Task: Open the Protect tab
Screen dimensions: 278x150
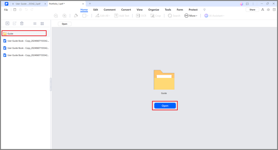Action: (x=193, y=10)
